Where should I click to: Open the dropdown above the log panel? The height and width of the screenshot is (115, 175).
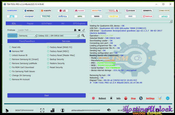pyautogui.click(x=170, y=21)
